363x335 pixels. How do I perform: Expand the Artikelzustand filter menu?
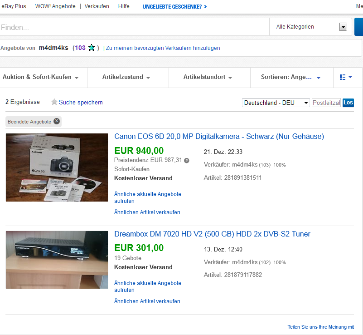point(126,77)
